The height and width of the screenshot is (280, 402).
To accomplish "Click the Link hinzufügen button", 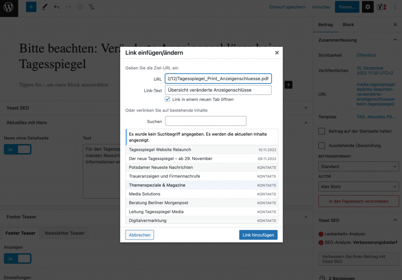I will point(258,235).
